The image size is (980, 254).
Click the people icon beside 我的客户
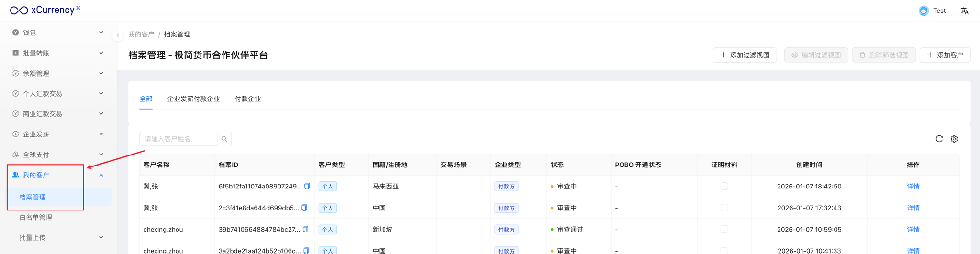pos(16,175)
